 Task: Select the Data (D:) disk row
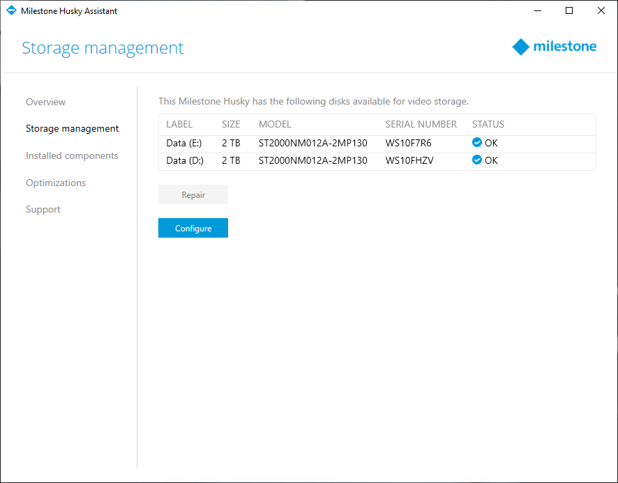pos(377,160)
